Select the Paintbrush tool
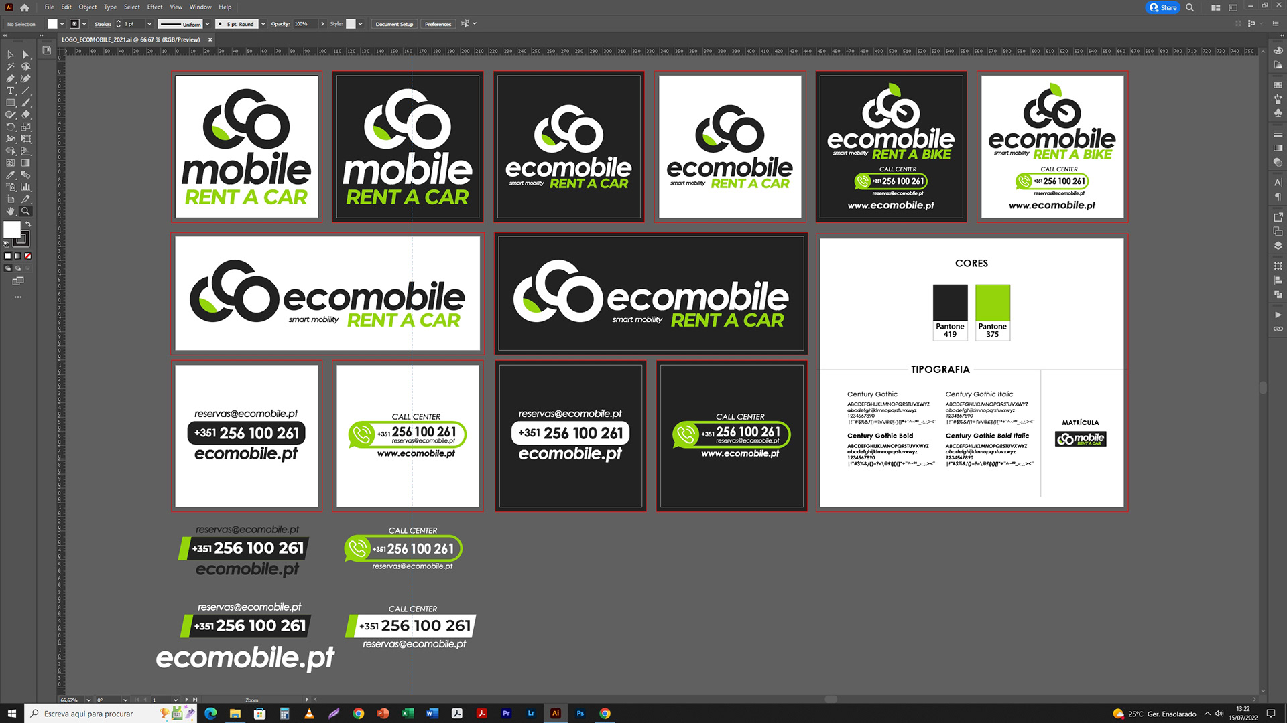 (x=26, y=103)
